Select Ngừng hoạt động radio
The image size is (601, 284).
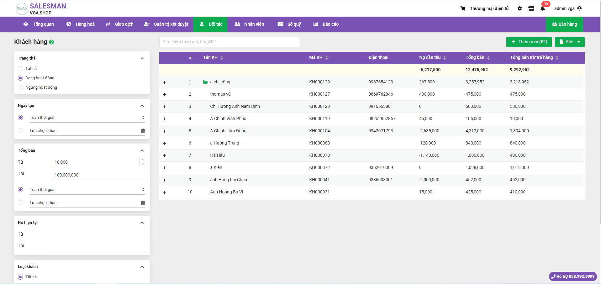coord(20,87)
